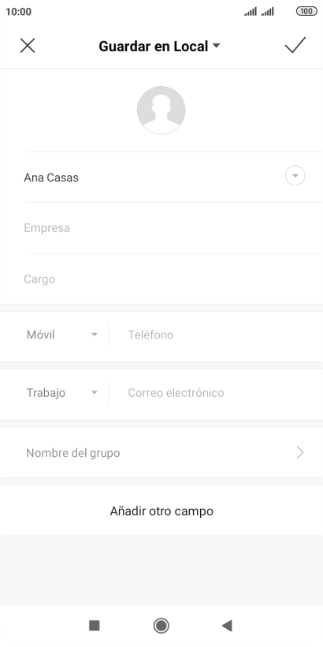The image size is (323, 647).
Task: Open Nombre del grupo chevron
Action: (300, 453)
